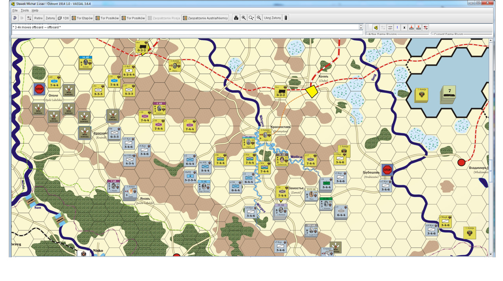The width and height of the screenshot is (503, 281).
Task: Open the zoom level select dropdown
Action: click(x=251, y=18)
